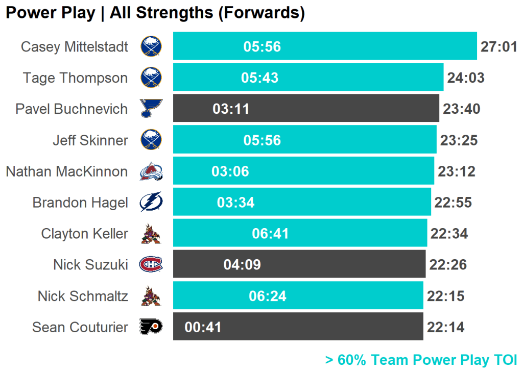Select the Nathan MacKinnon name label
Image resolution: width=523 pixels, height=373 pixels.
(66, 171)
